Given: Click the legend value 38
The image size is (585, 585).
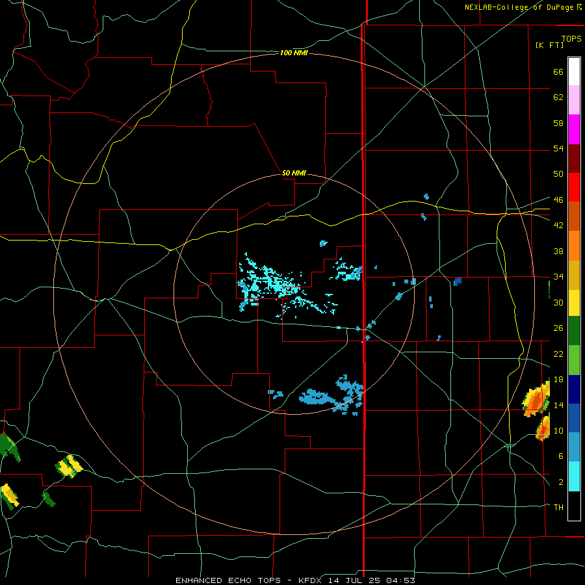Looking at the screenshot, I should 558,251.
